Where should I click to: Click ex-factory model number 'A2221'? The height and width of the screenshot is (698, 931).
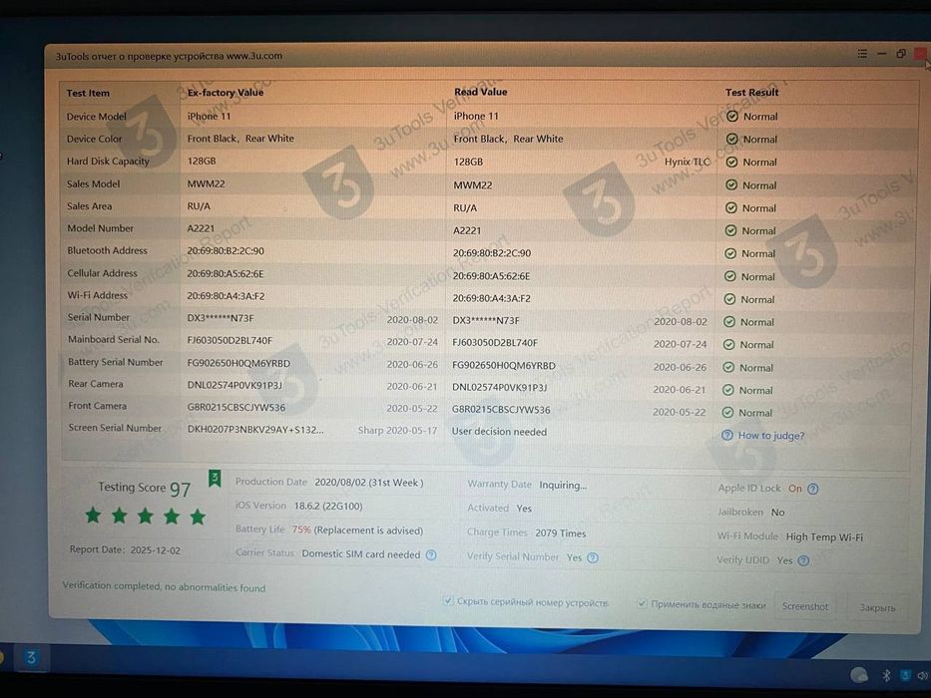(x=201, y=228)
